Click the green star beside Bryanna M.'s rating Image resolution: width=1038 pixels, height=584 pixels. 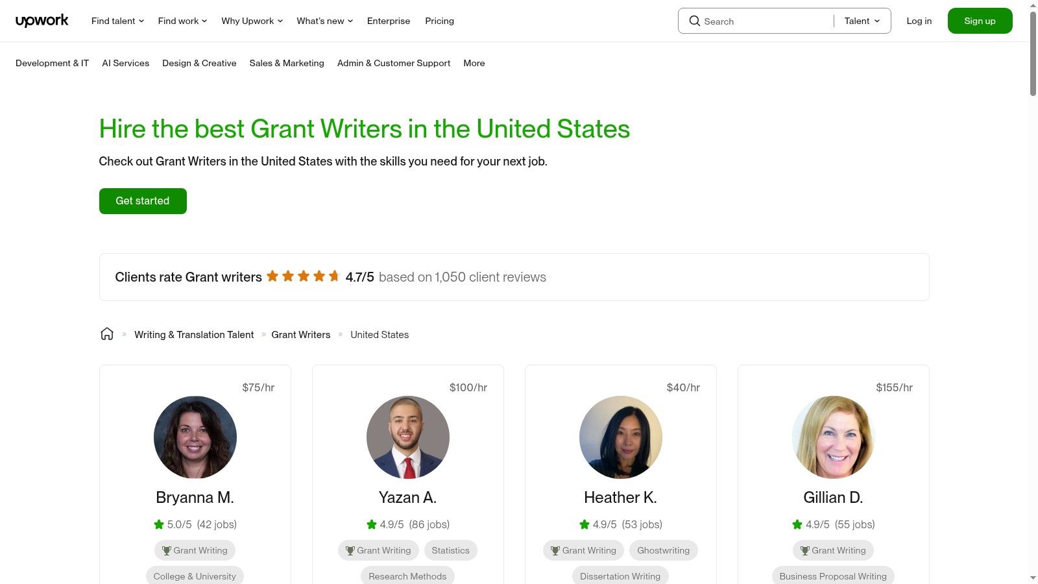pos(159,524)
